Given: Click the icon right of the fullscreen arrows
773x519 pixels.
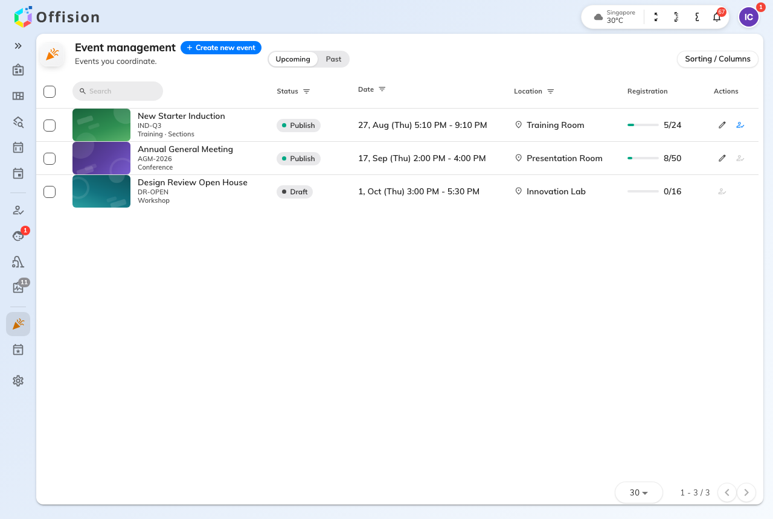Looking at the screenshot, I should [676, 17].
